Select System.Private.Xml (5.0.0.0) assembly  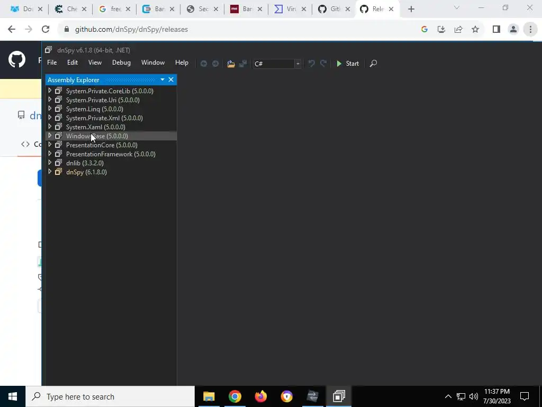click(104, 118)
